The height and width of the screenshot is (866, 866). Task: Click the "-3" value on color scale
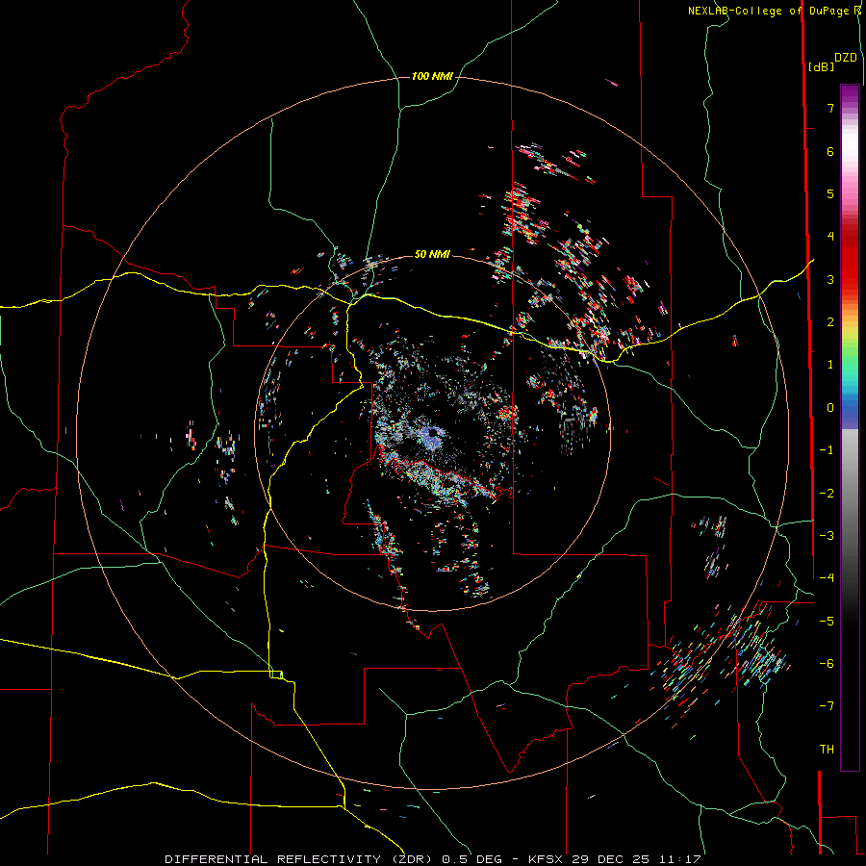tap(827, 536)
